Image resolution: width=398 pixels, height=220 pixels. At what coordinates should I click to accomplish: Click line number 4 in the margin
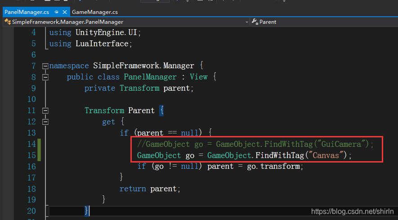(x=34, y=32)
